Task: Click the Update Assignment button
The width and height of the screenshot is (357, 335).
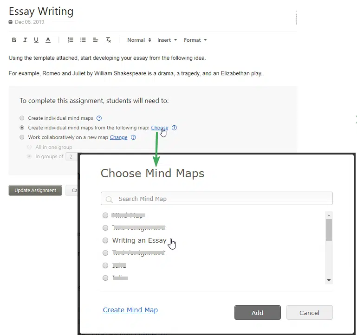Action: coord(35,190)
